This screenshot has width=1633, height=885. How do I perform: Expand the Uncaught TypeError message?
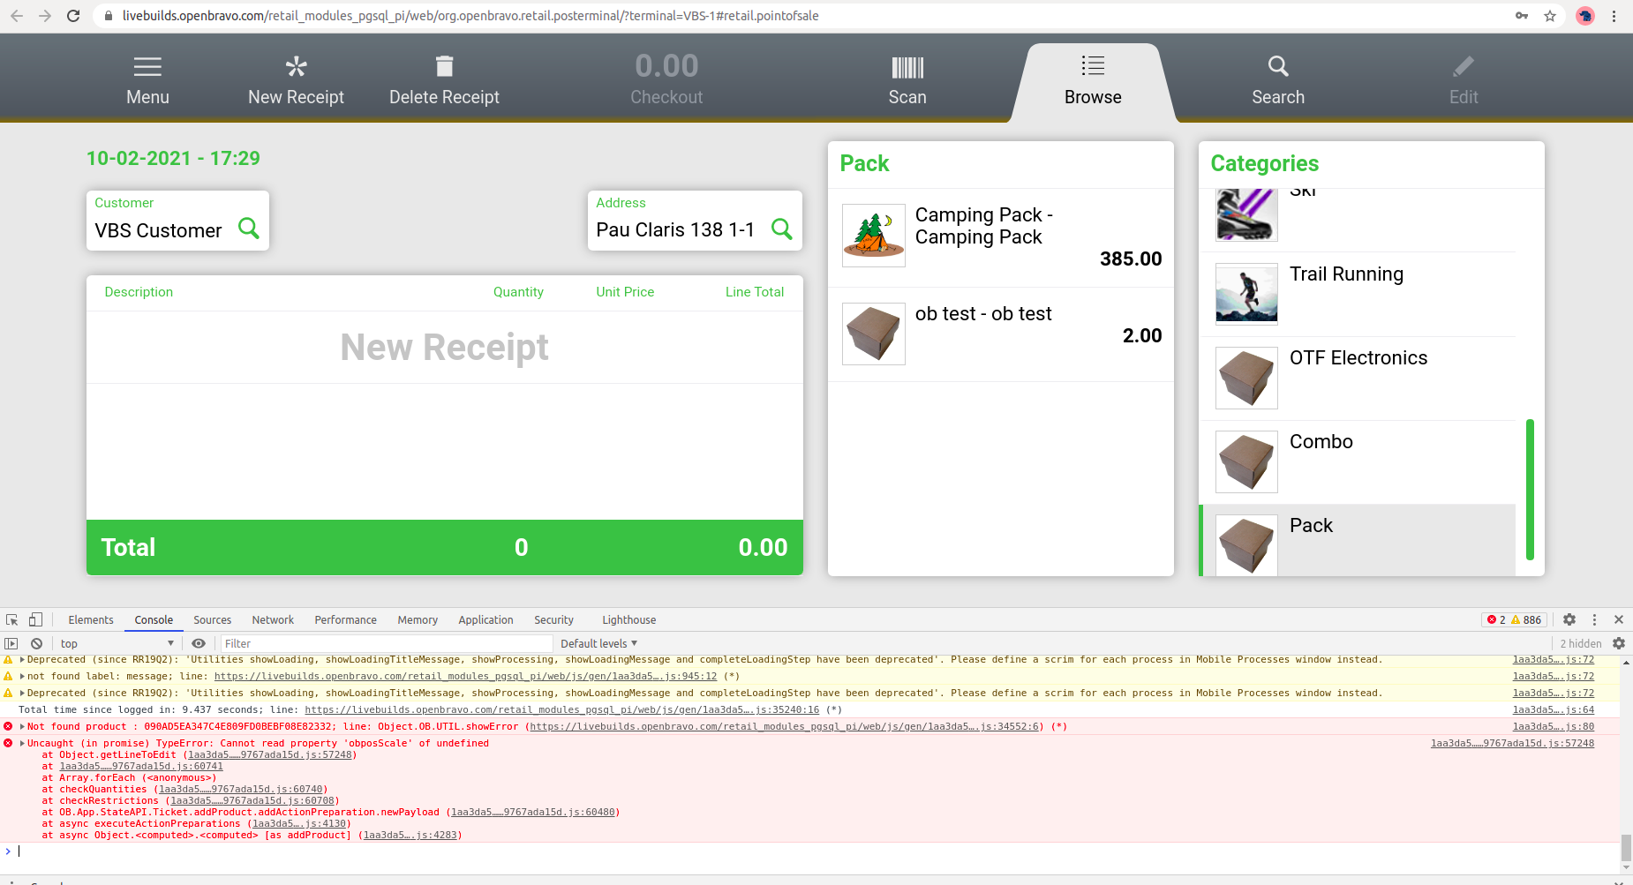22,744
